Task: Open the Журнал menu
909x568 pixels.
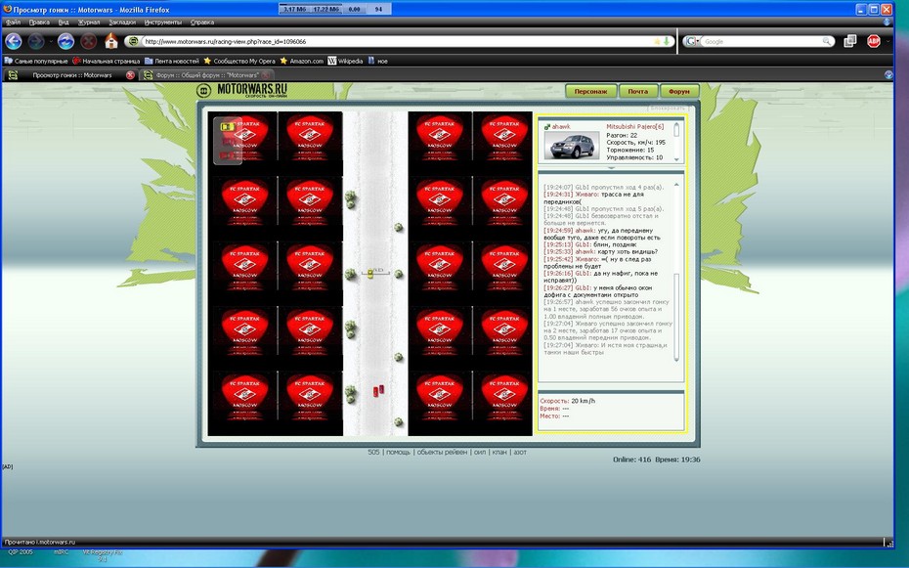Action: click(89, 22)
